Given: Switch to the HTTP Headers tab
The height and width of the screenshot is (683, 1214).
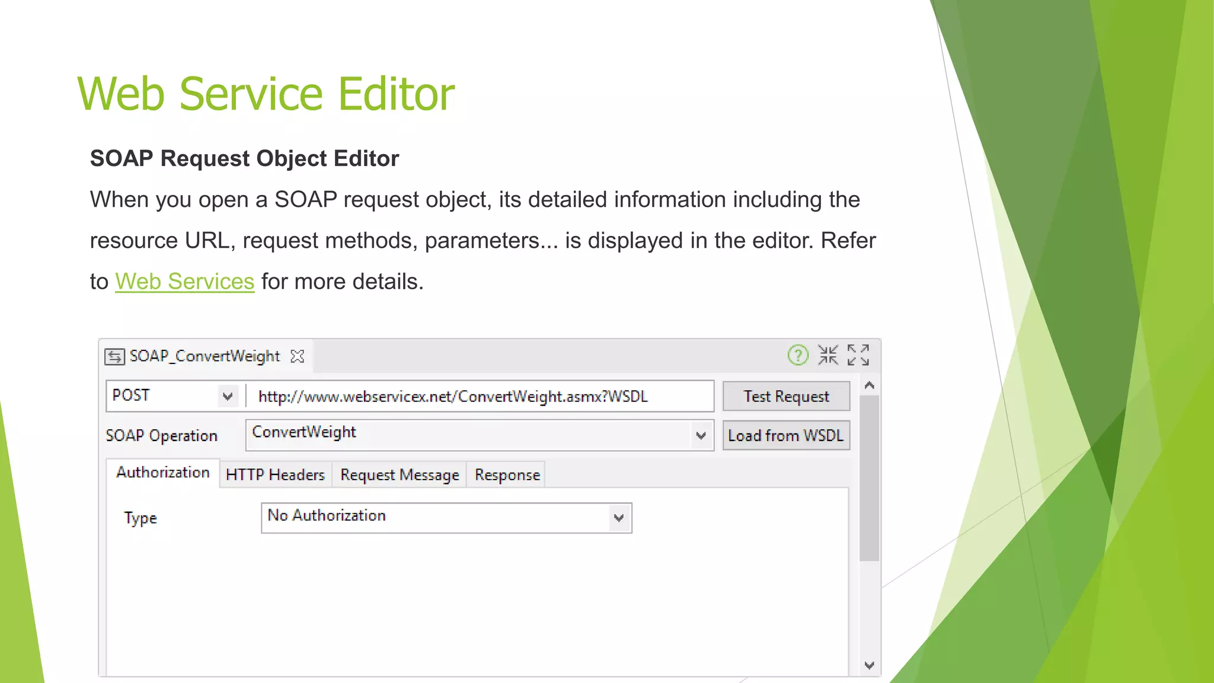Looking at the screenshot, I should (276, 475).
